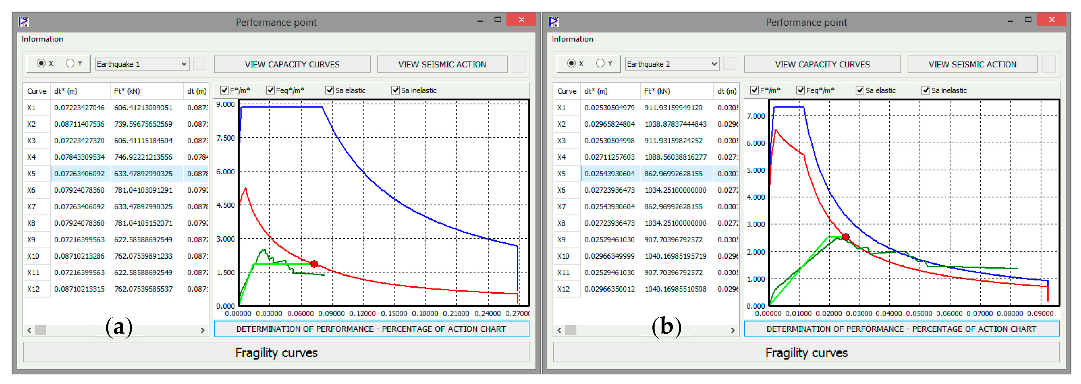Click small square button beside Earthquake 2 dropdown
Screen dimensions: 1081x384
coord(730,64)
